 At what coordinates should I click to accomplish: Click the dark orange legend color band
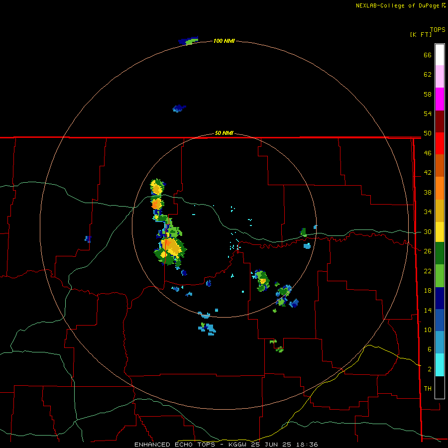click(440, 165)
